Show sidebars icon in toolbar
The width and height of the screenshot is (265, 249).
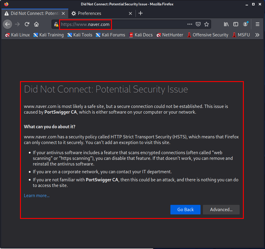235,24
